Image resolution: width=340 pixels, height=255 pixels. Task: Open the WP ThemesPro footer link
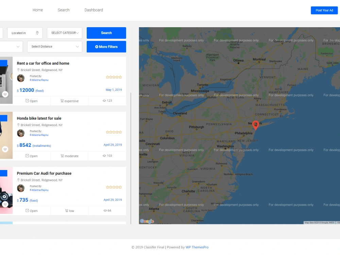[x=197, y=247]
